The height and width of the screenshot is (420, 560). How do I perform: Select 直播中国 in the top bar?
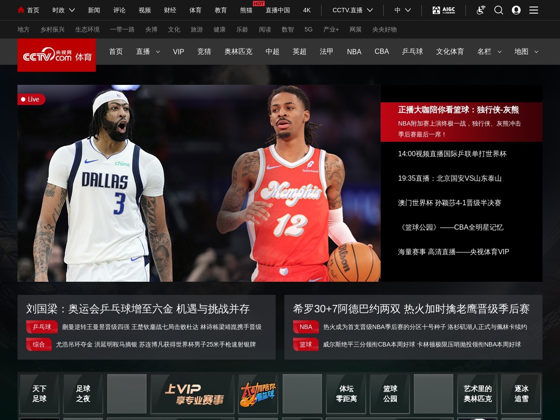pyautogui.click(x=278, y=10)
